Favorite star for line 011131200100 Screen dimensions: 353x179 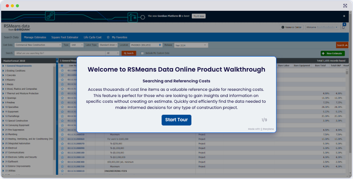(62, 153)
